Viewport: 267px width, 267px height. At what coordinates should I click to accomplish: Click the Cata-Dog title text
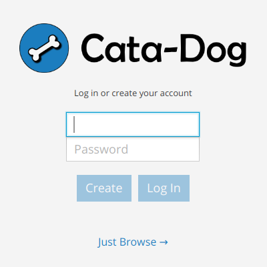pyautogui.click(x=164, y=49)
